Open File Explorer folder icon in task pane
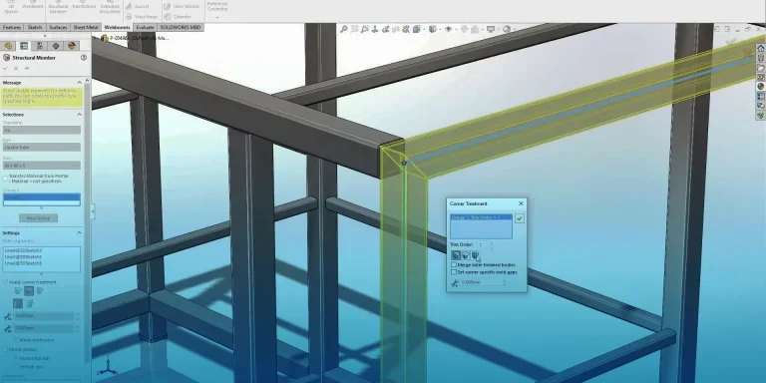This screenshot has height=383, width=766. [x=761, y=68]
